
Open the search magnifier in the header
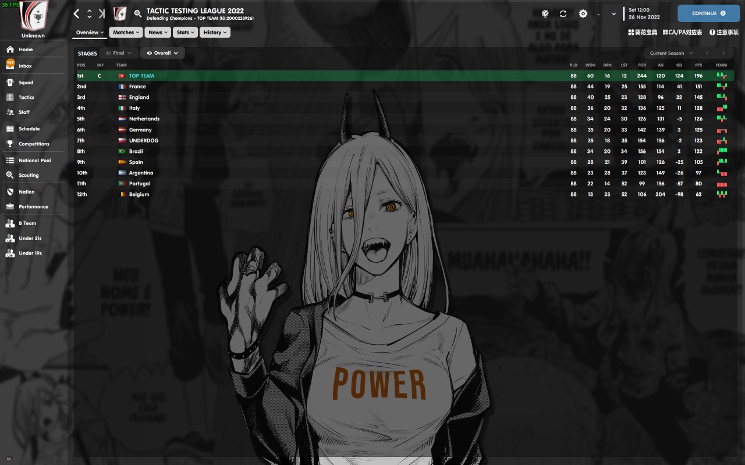(x=138, y=13)
